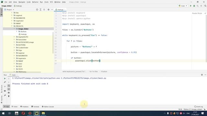Viewport: 207px width, 116px height.
Task: Hide the Run panel with minus icon
Action: [205, 75]
